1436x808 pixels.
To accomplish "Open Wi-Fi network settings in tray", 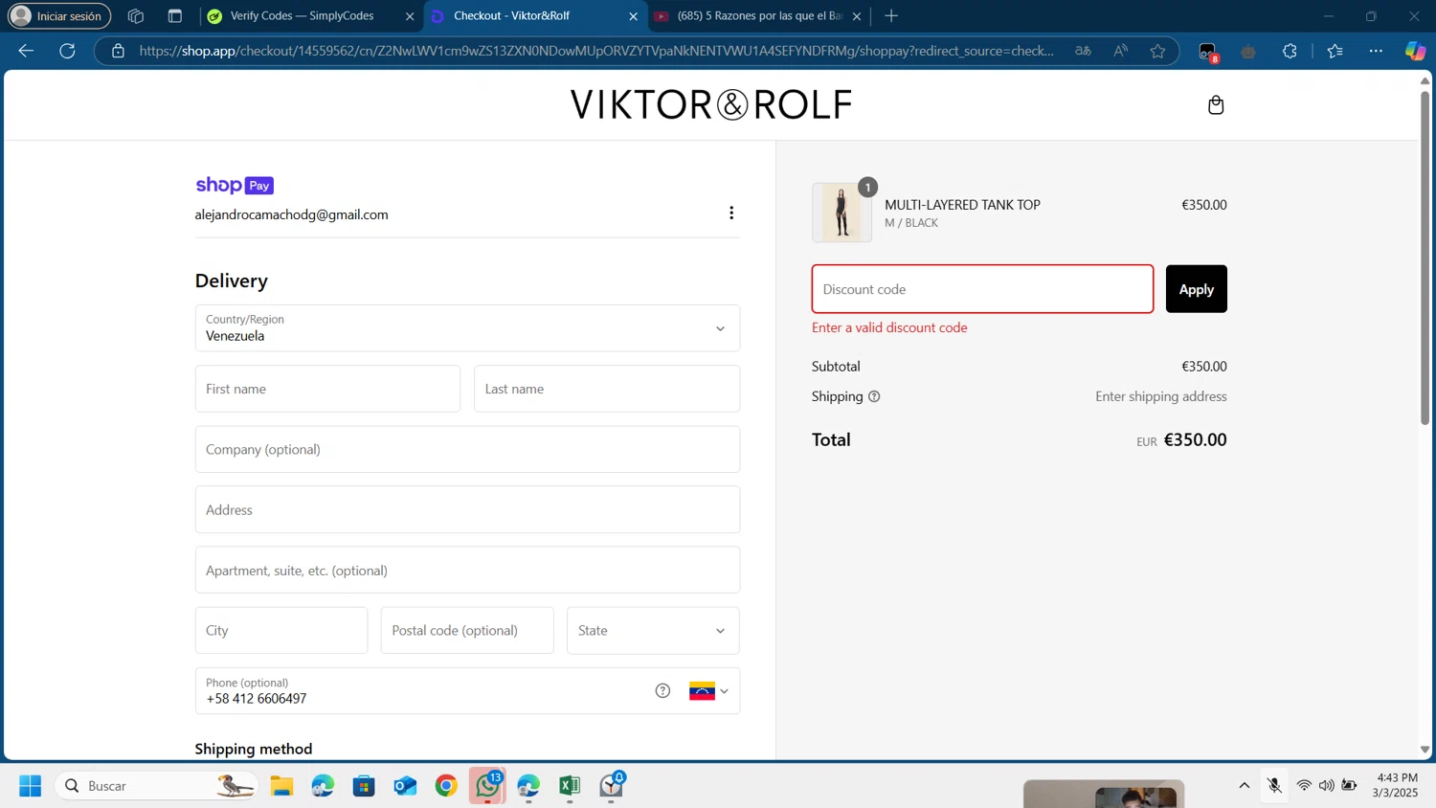I will tap(1304, 786).
